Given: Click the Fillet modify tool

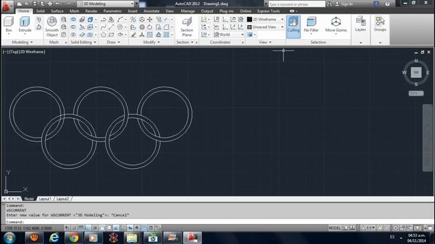Looking at the screenshot, I should 166,27.
